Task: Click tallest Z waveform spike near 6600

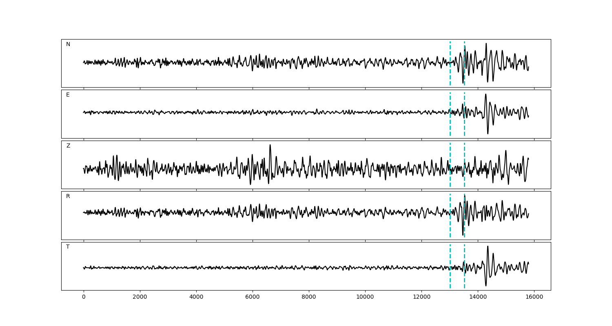Action: click(x=270, y=145)
